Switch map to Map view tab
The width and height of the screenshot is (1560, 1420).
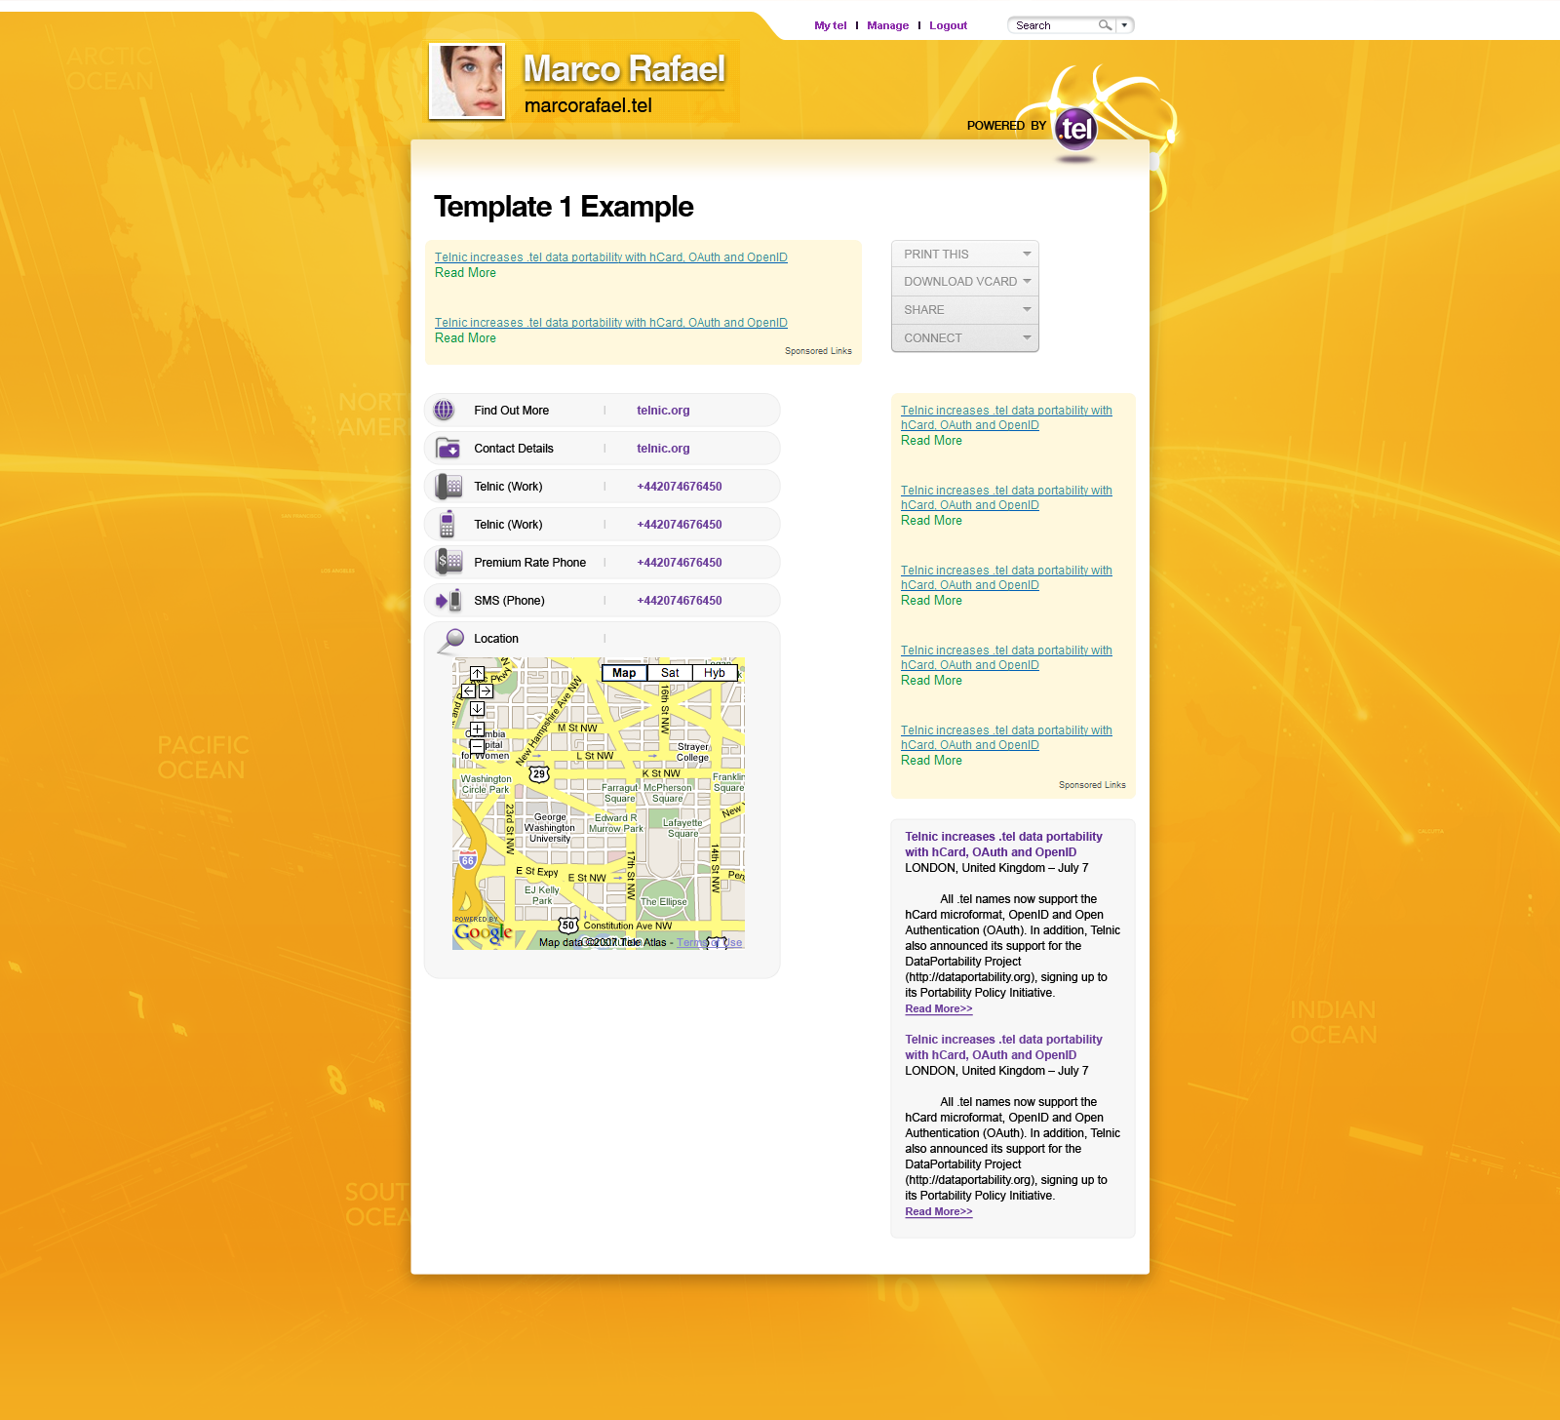click(624, 673)
